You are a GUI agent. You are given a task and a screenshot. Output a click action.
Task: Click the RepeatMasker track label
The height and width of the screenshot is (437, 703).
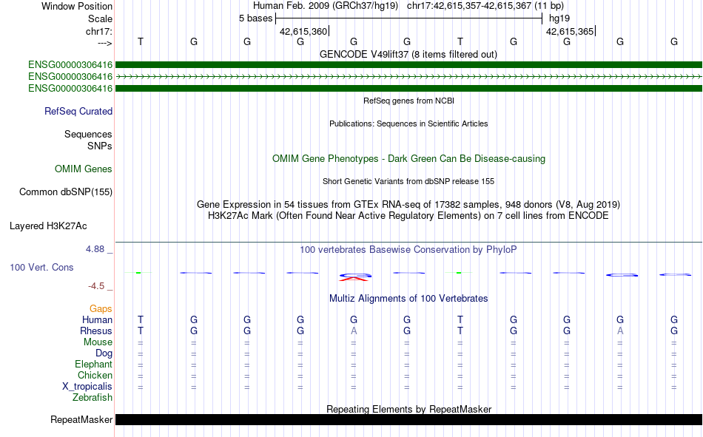(81, 420)
